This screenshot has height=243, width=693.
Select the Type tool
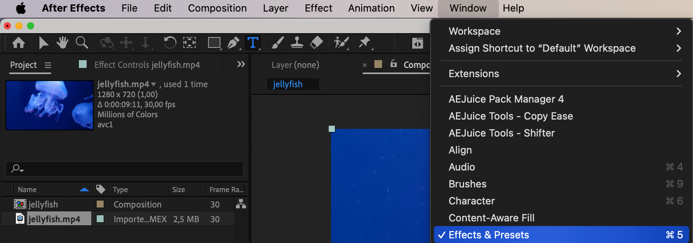(x=253, y=42)
